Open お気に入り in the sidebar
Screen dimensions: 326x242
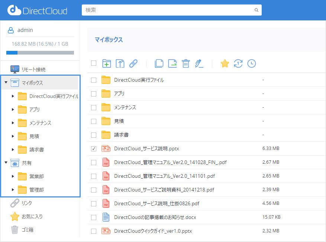click(x=32, y=216)
